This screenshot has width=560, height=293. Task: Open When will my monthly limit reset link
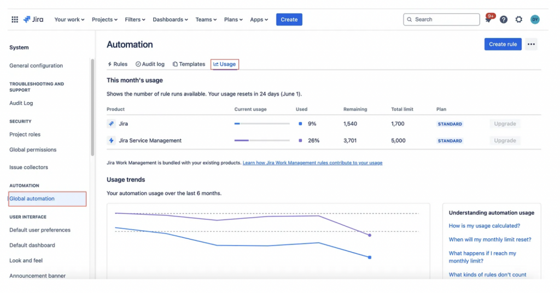[x=490, y=240]
